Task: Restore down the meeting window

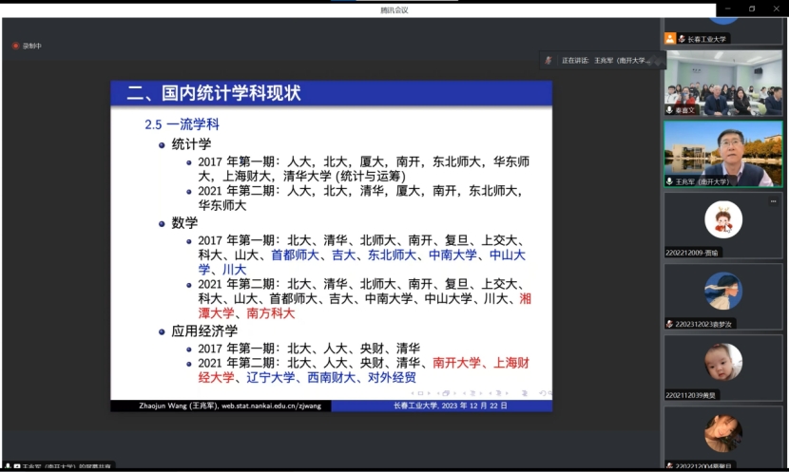Action: pos(751,9)
